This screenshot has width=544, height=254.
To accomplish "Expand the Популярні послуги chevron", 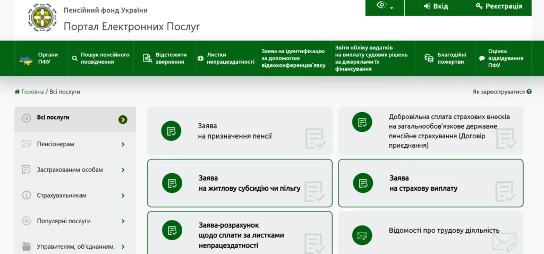I will [123, 222].
